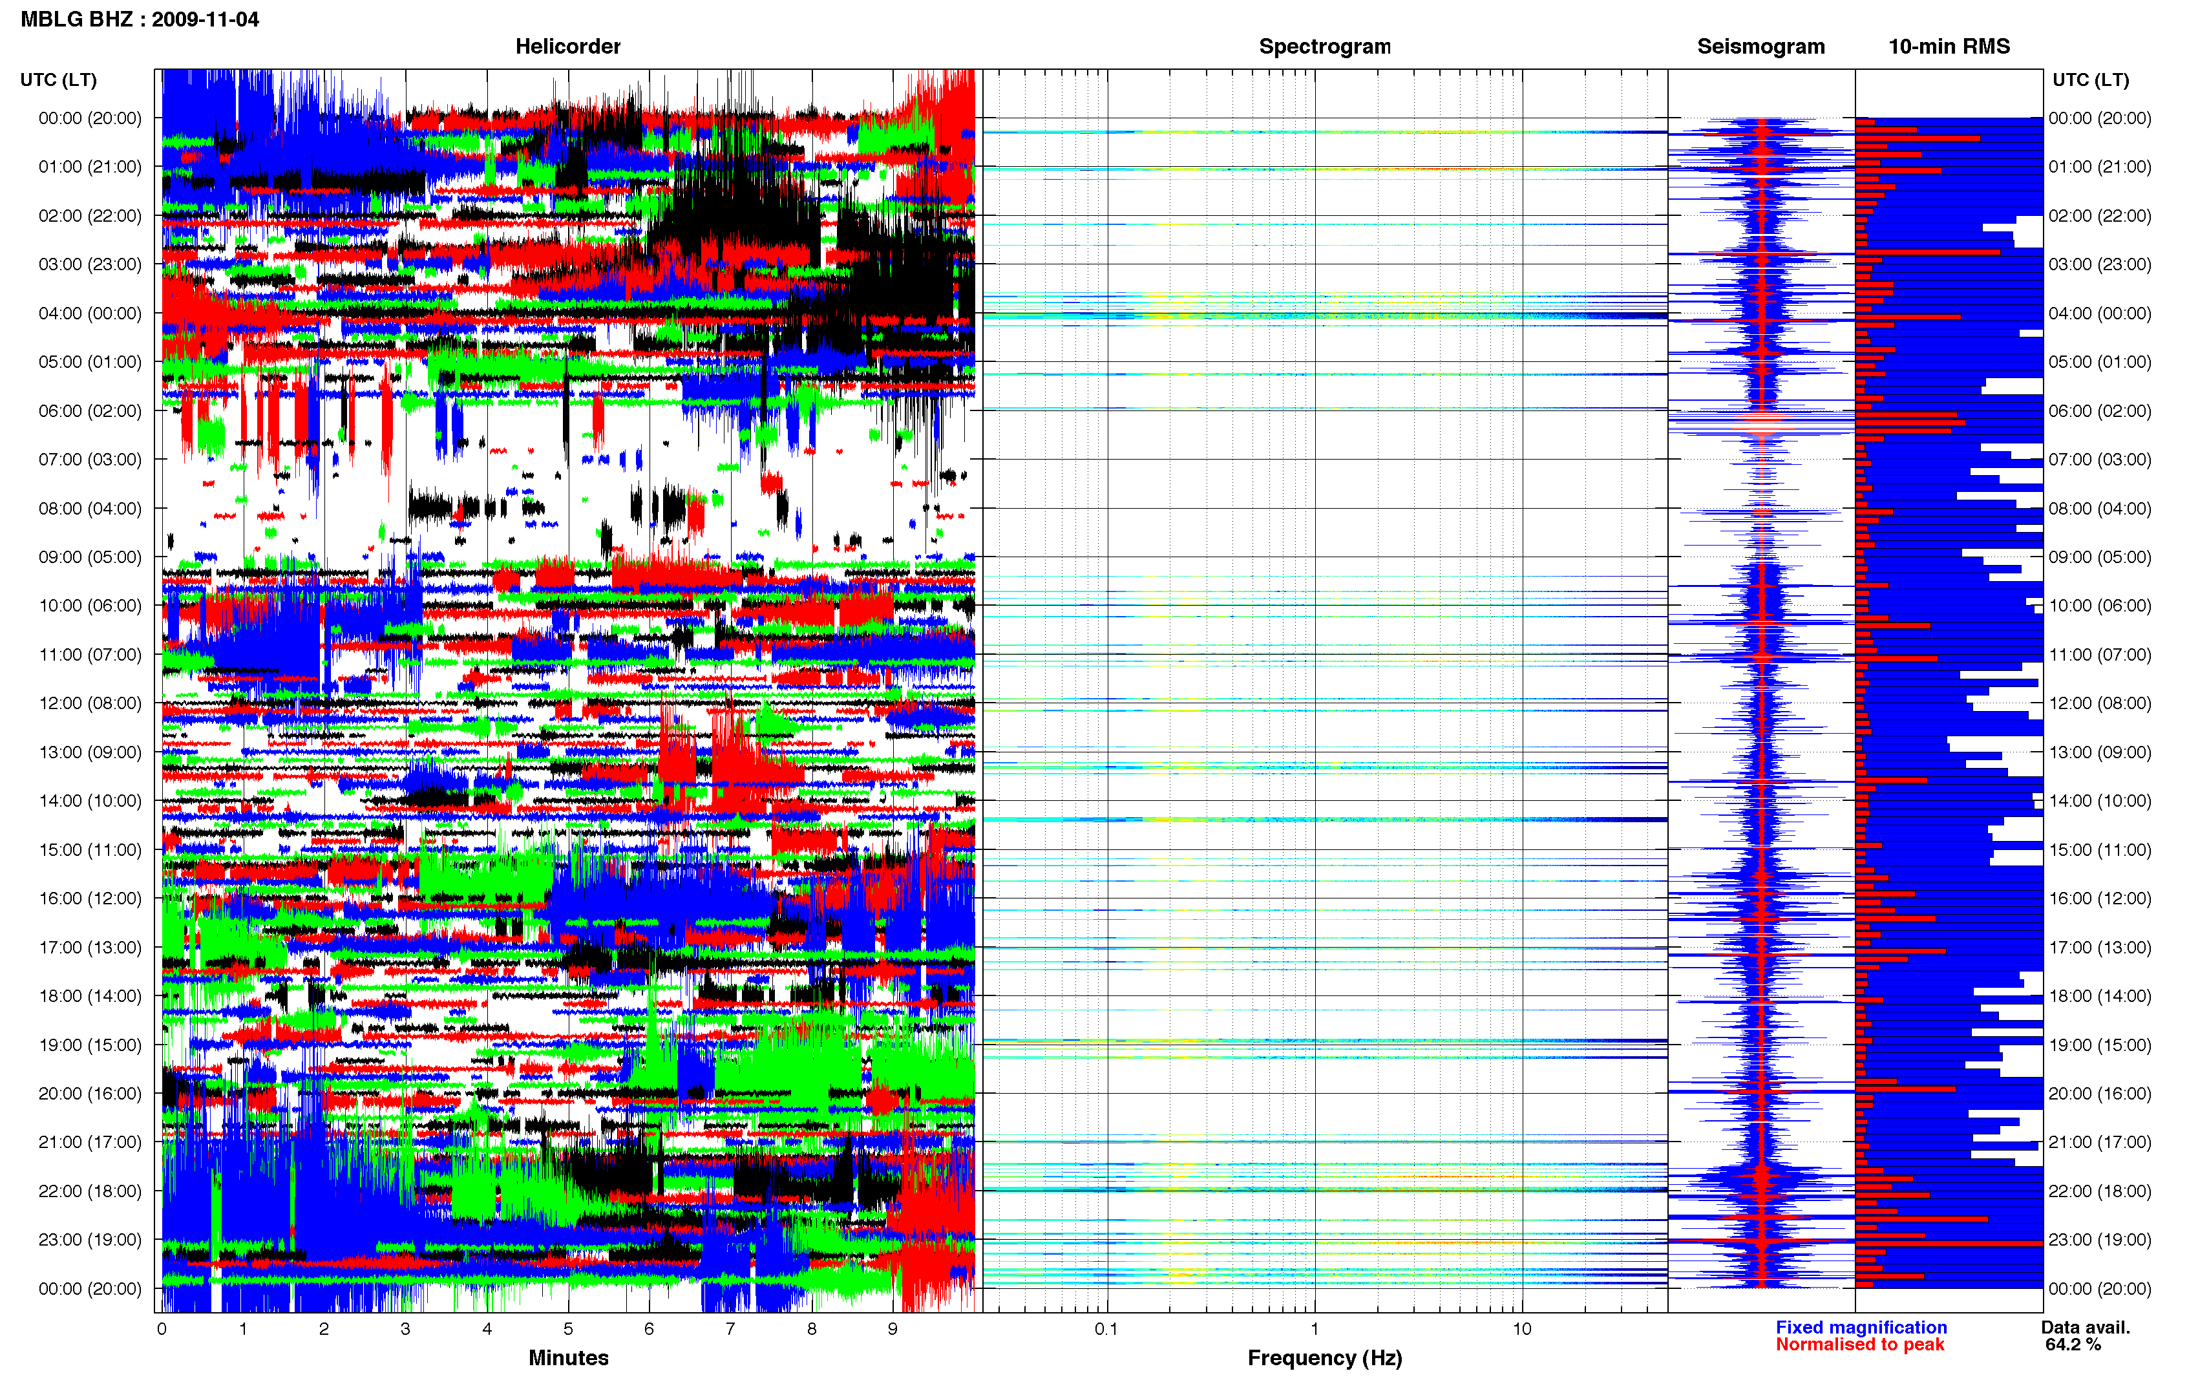The height and width of the screenshot is (1382, 2209).
Task: Select left-axis time label '19:00 (15:00)'
Action: point(90,1045)
